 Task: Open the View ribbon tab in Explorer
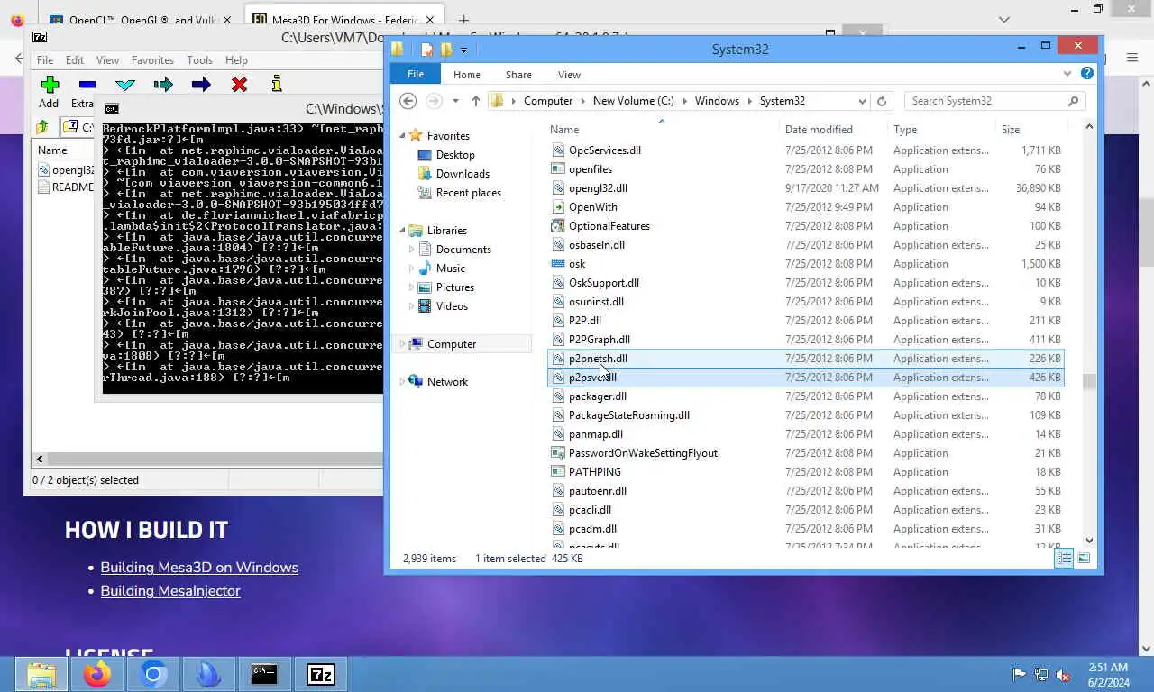569,75
